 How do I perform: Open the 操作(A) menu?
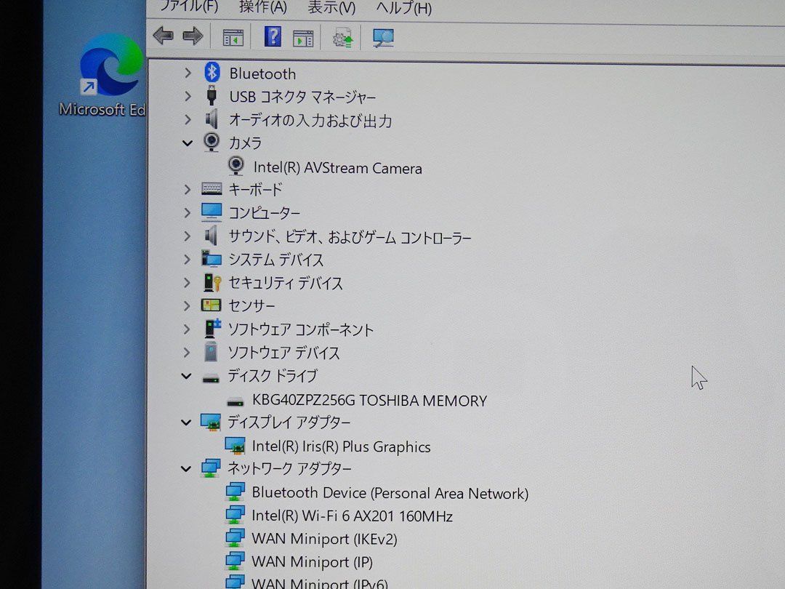tap(262, 8)
